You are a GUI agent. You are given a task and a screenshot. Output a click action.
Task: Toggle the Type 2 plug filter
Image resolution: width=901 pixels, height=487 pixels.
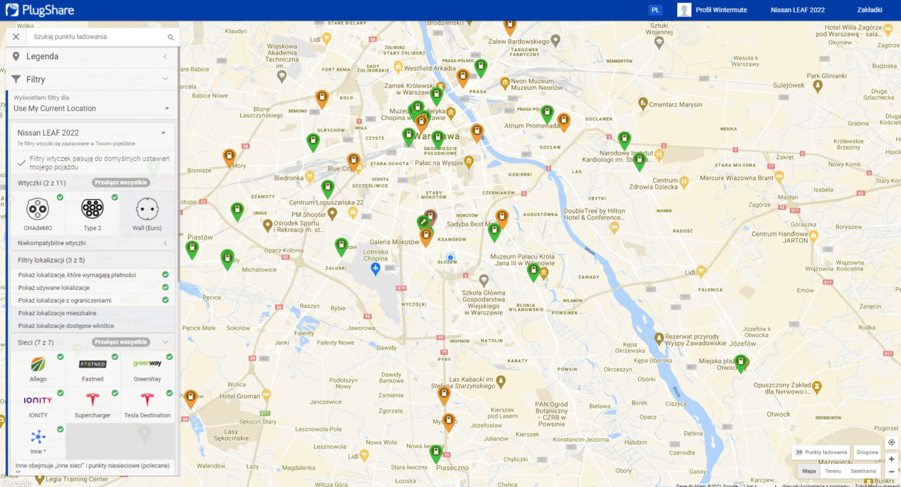click(92, 213)
